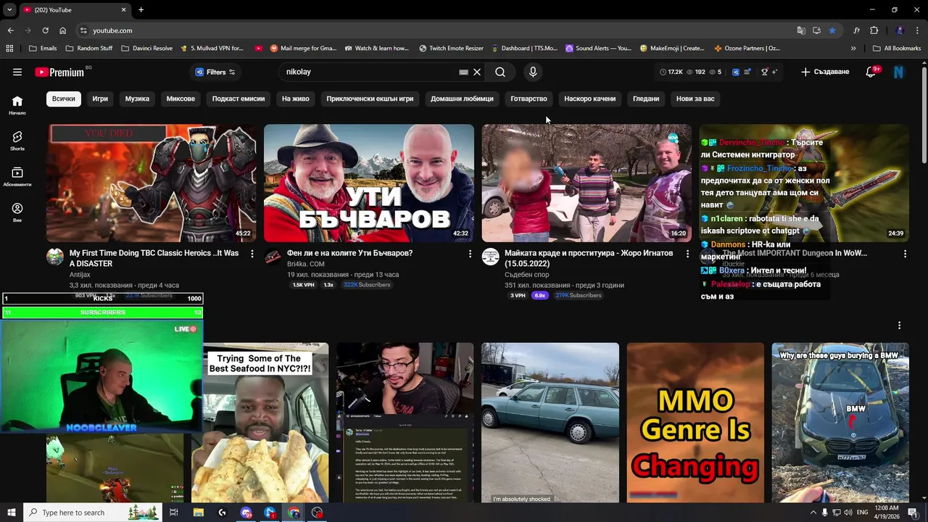Click the Windows taskbar search box
This screenshot has height=522, width=928.
[x=92, y=513]
